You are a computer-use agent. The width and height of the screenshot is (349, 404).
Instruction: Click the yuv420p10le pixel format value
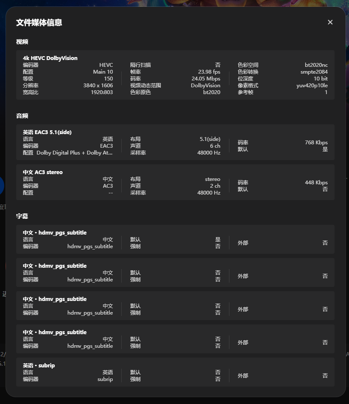312,86
